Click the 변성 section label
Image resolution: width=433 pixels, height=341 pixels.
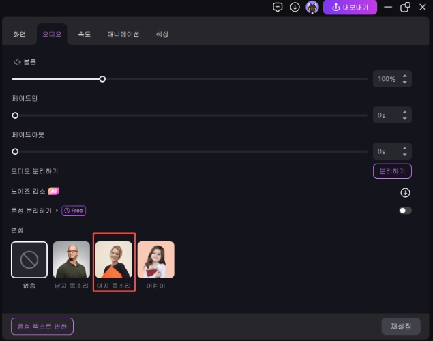(x=17, y=230)
